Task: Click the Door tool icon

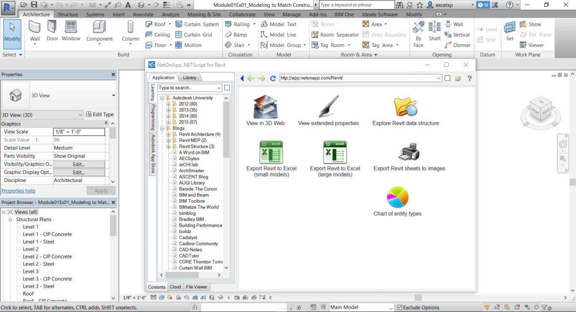Action: (x=52, y=27)
